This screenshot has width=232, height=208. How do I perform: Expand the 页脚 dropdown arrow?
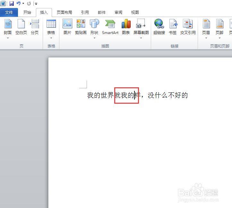[220, 38]
